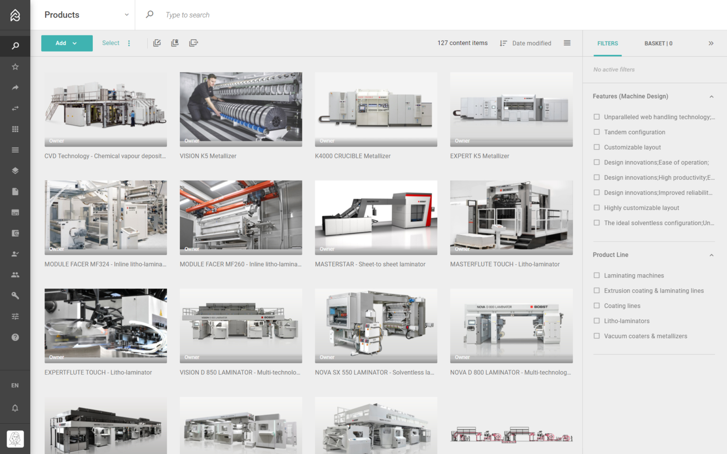
Task: Open the bulk edit icon in the toolbar
Action: (x=157, y=43)
